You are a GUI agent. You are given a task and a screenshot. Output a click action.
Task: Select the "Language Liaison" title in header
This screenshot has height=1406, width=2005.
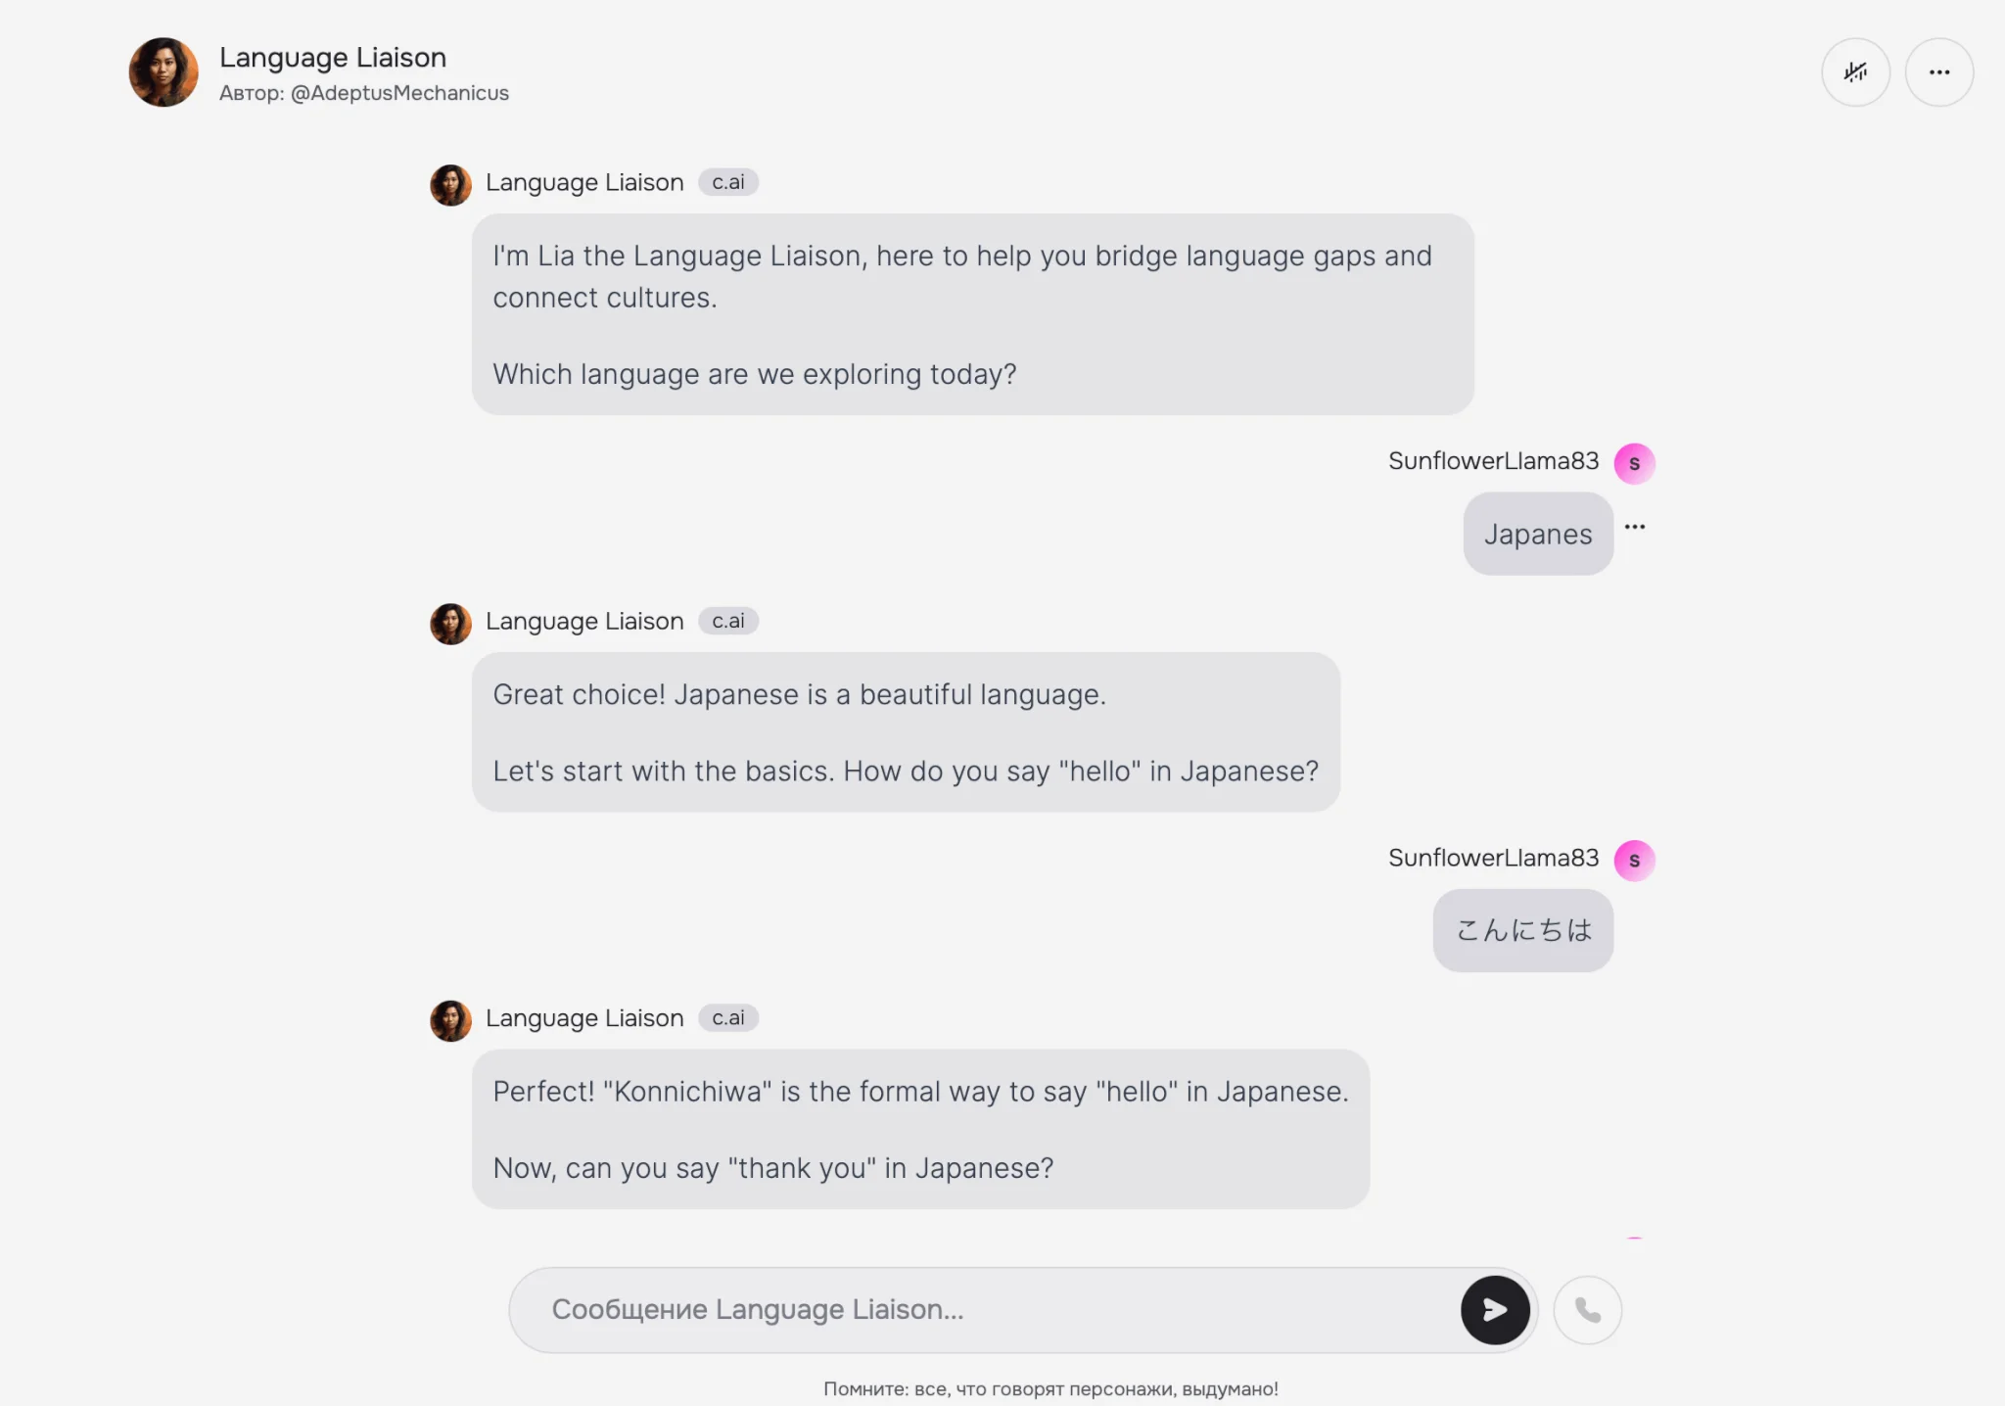333,58
